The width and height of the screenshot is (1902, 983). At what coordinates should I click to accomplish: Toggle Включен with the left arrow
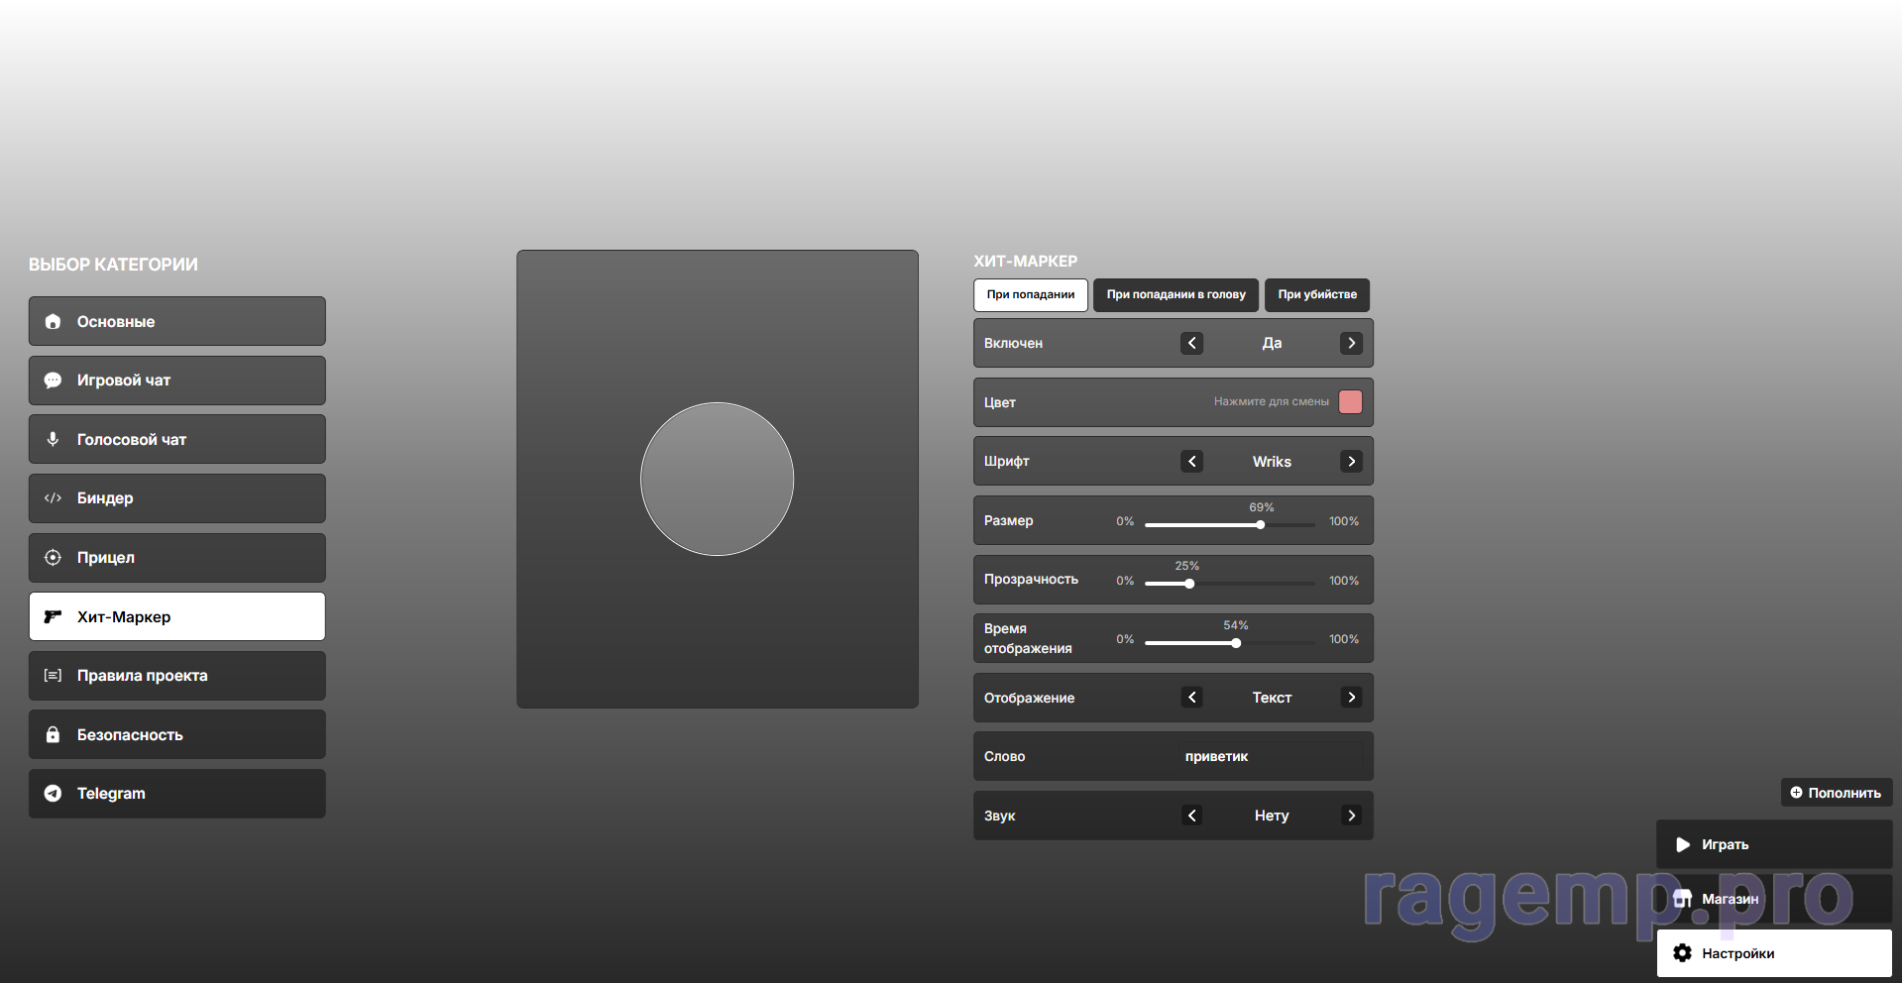1191,343
